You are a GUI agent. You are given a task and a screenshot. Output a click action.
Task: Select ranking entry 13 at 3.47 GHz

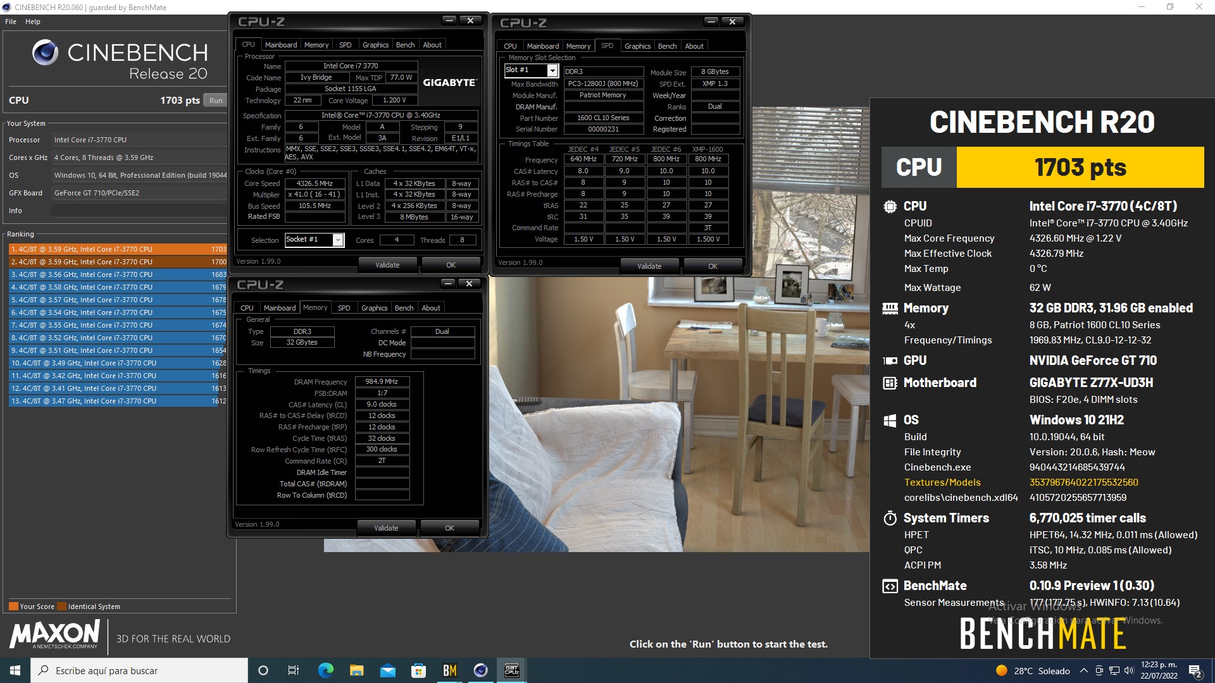[x=118, y=401]
